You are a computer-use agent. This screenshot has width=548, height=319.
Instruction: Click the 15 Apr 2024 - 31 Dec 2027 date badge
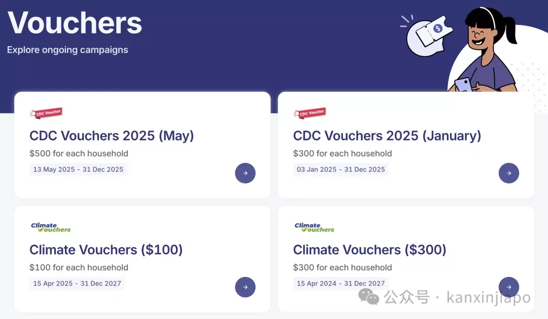341,283
